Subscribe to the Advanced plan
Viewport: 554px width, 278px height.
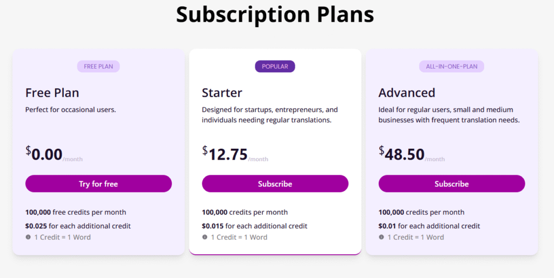click(x=452, y=184)
